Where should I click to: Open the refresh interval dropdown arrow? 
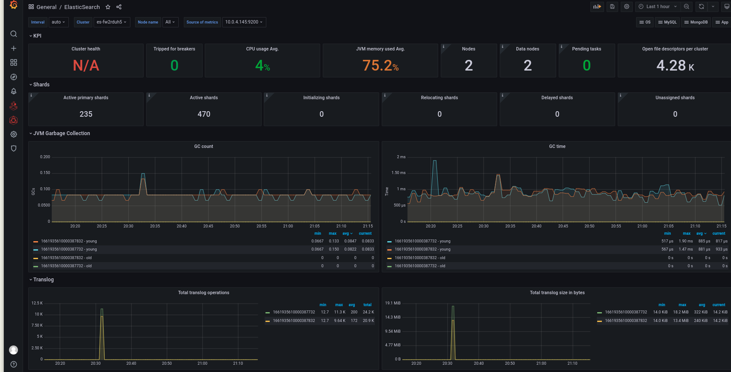coord(713,6)
